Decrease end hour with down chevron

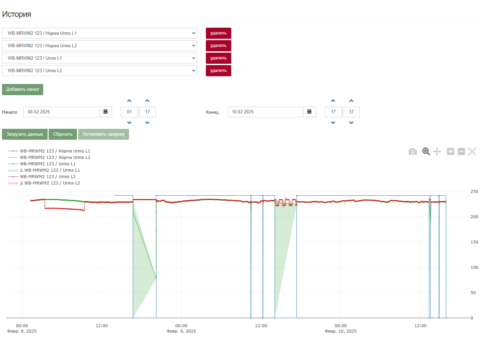333,123
